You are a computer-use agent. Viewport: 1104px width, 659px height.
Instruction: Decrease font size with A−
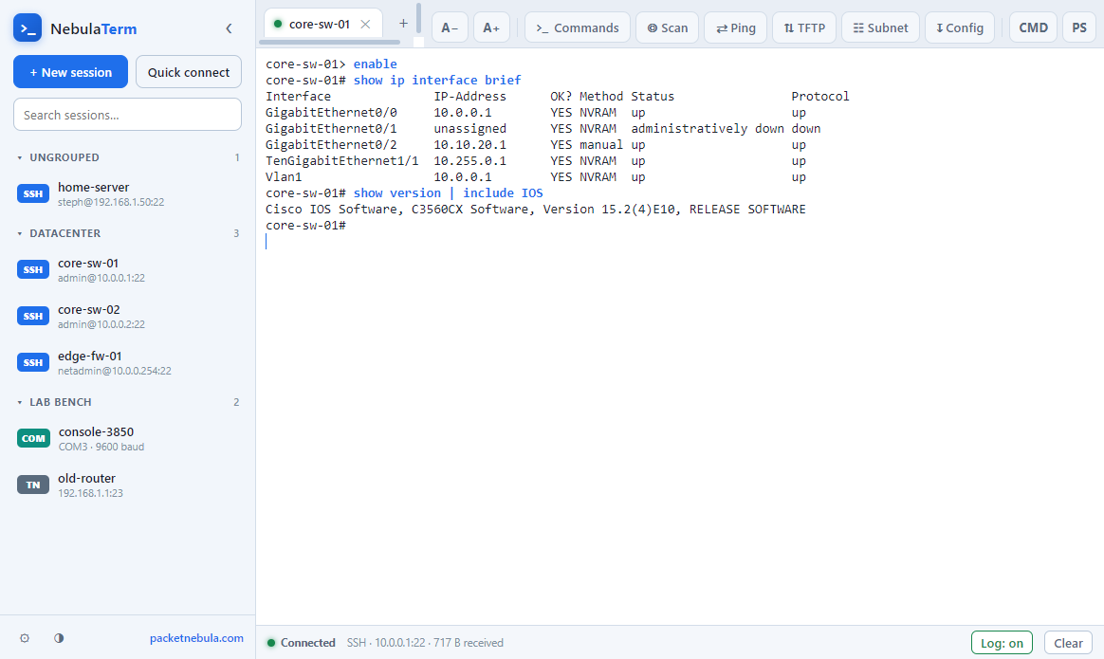pyautogui.click(x=450, y=27)
